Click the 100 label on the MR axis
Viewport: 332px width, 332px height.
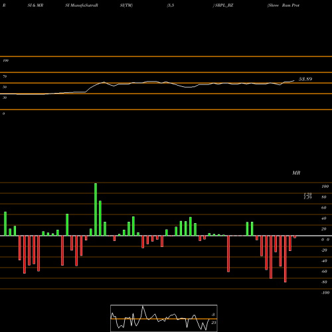[325, 187]
